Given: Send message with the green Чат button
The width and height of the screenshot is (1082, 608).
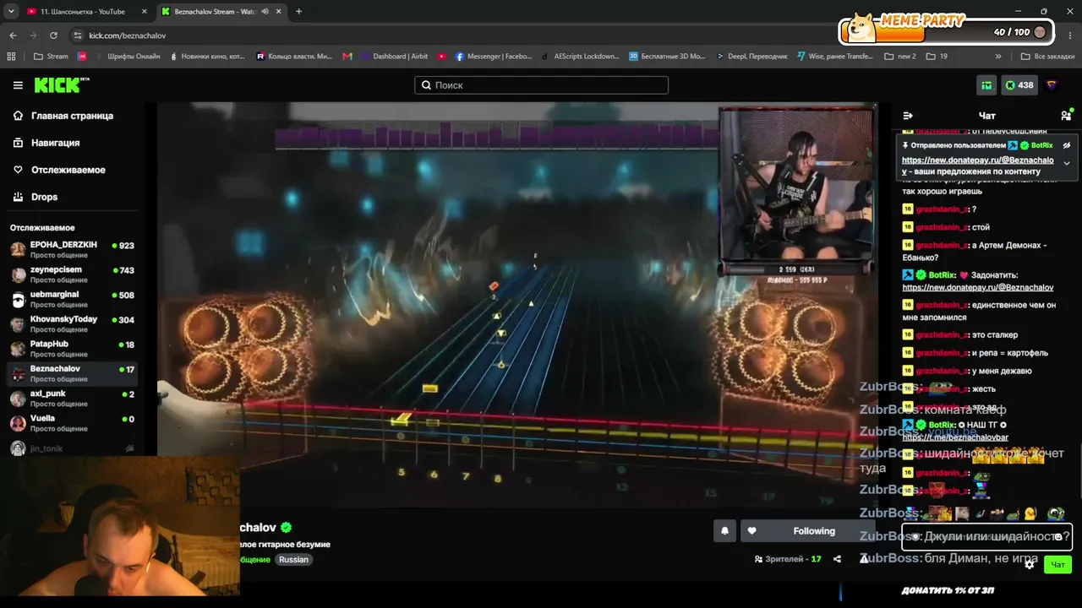Looking at the screenshot, I should click(x=1057, y=565).
